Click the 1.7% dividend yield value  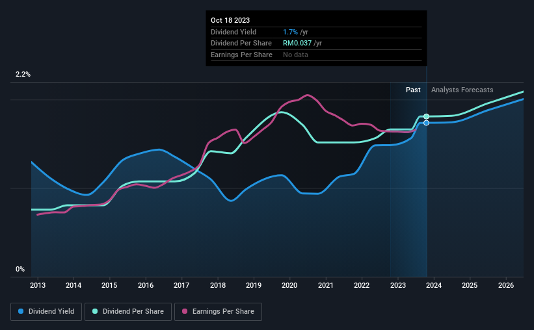click(x=290, y=32)
